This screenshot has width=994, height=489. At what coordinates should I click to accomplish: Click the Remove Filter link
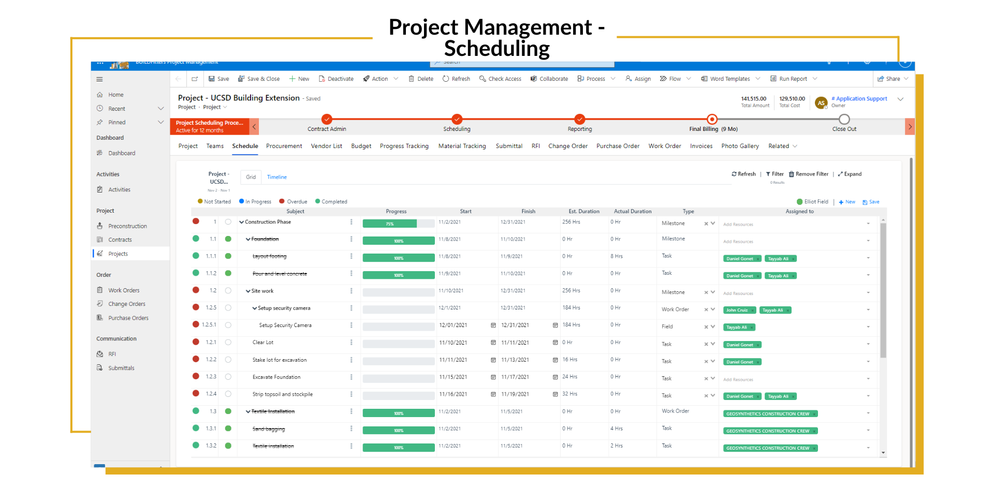point(809,174)
